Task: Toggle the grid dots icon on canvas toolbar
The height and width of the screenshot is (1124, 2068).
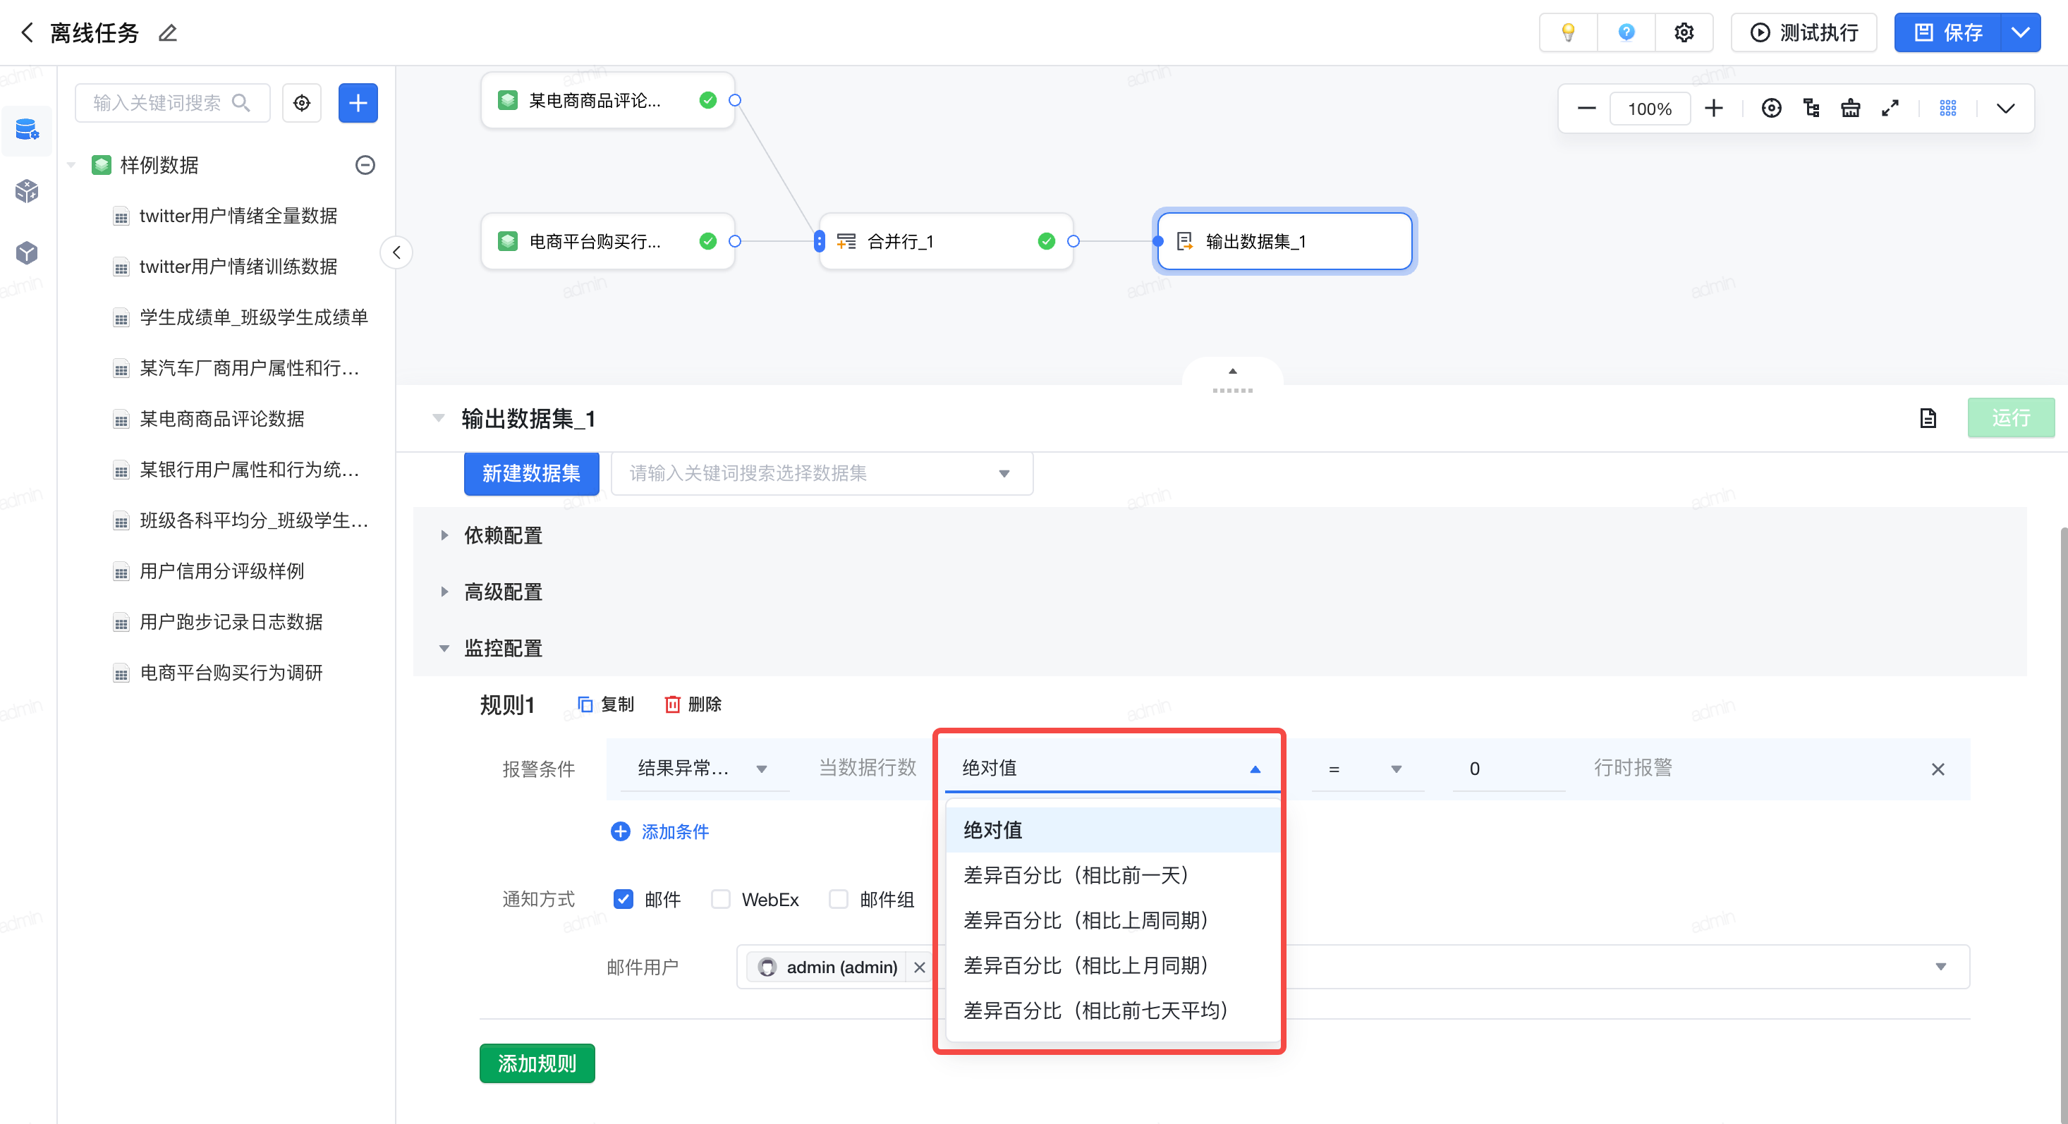Action: pos(1947,109)
